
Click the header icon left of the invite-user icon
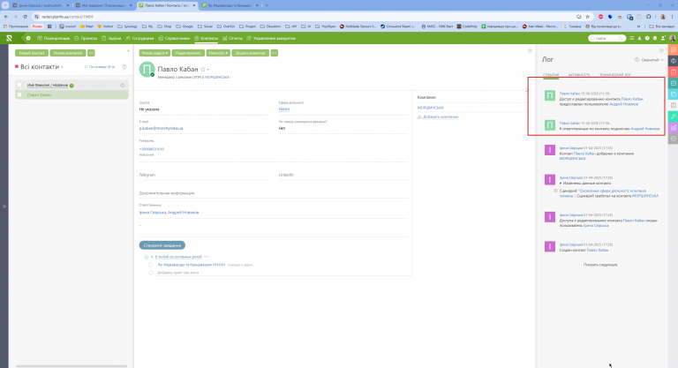655,38
